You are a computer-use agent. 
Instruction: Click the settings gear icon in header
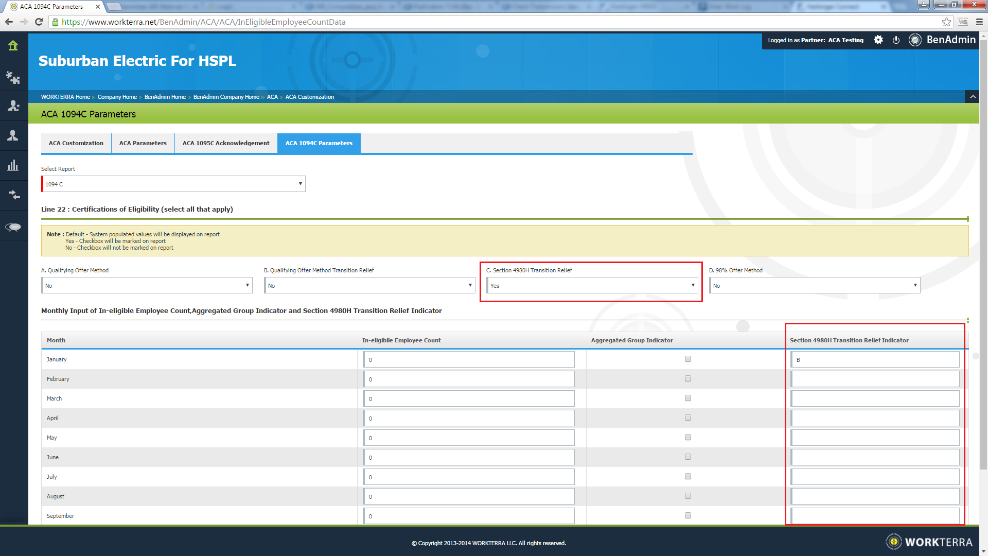(x=878, y=40)
